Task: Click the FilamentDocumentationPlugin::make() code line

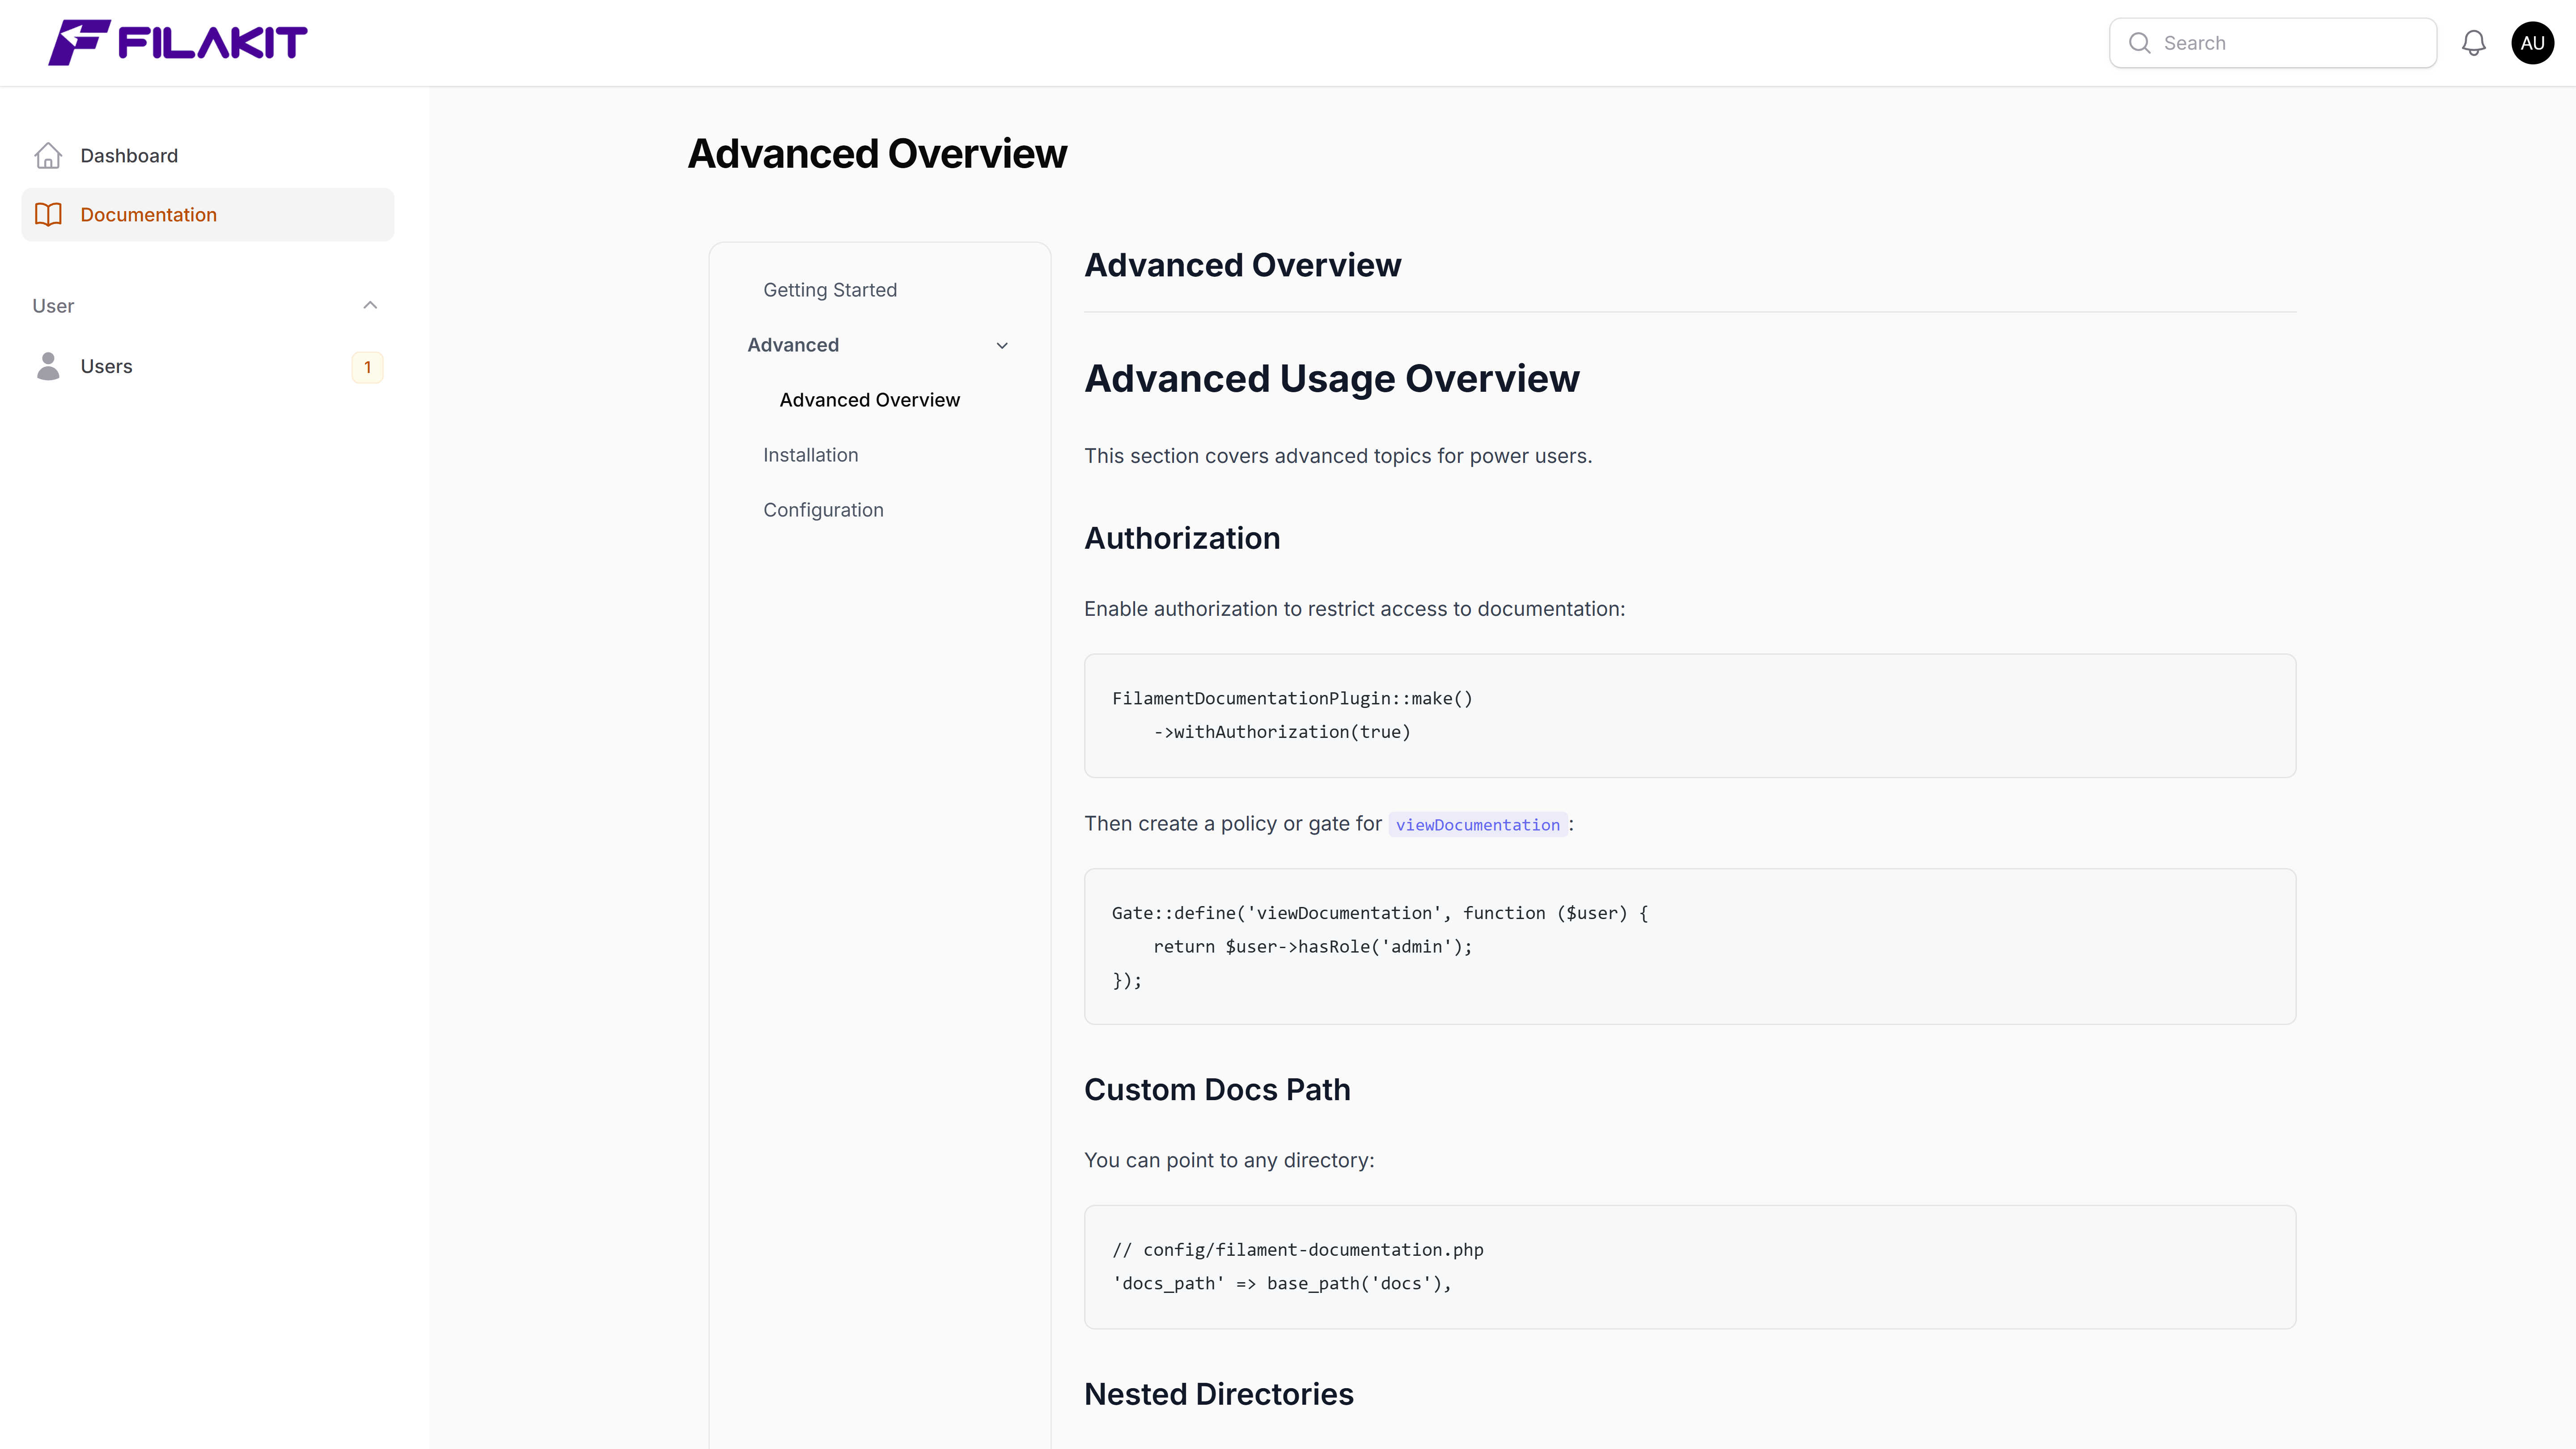Action: [x=1292, y=699]
